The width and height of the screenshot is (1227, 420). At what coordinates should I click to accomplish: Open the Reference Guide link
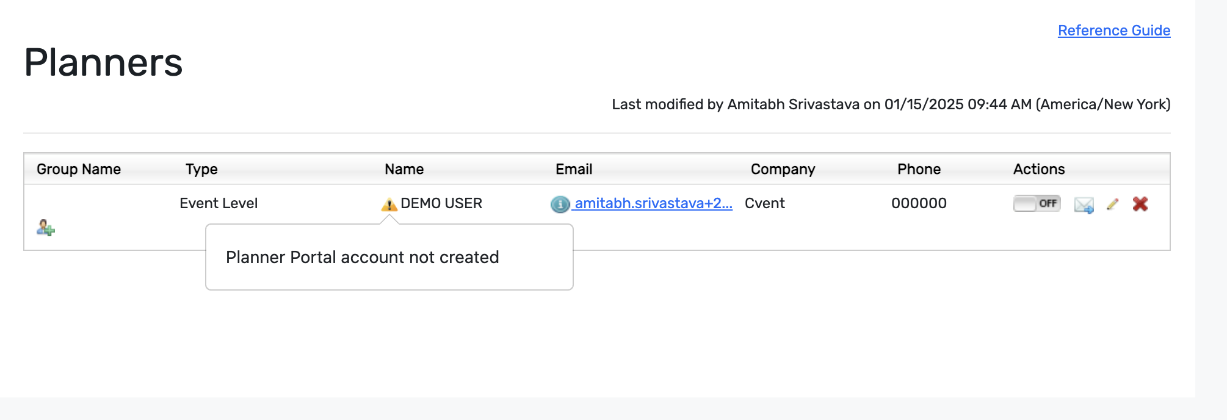[1114, 31]
